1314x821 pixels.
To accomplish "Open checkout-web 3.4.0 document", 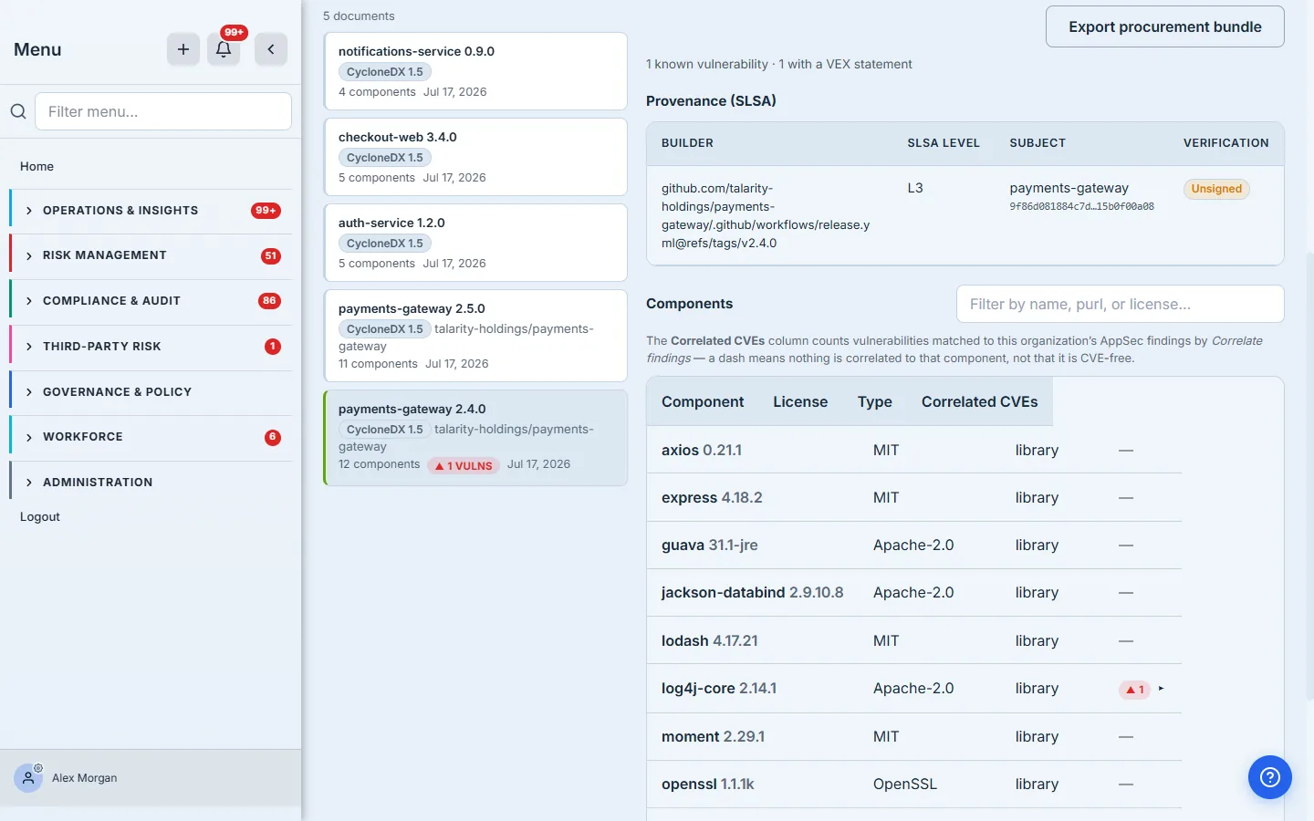I will coord(475,157).
